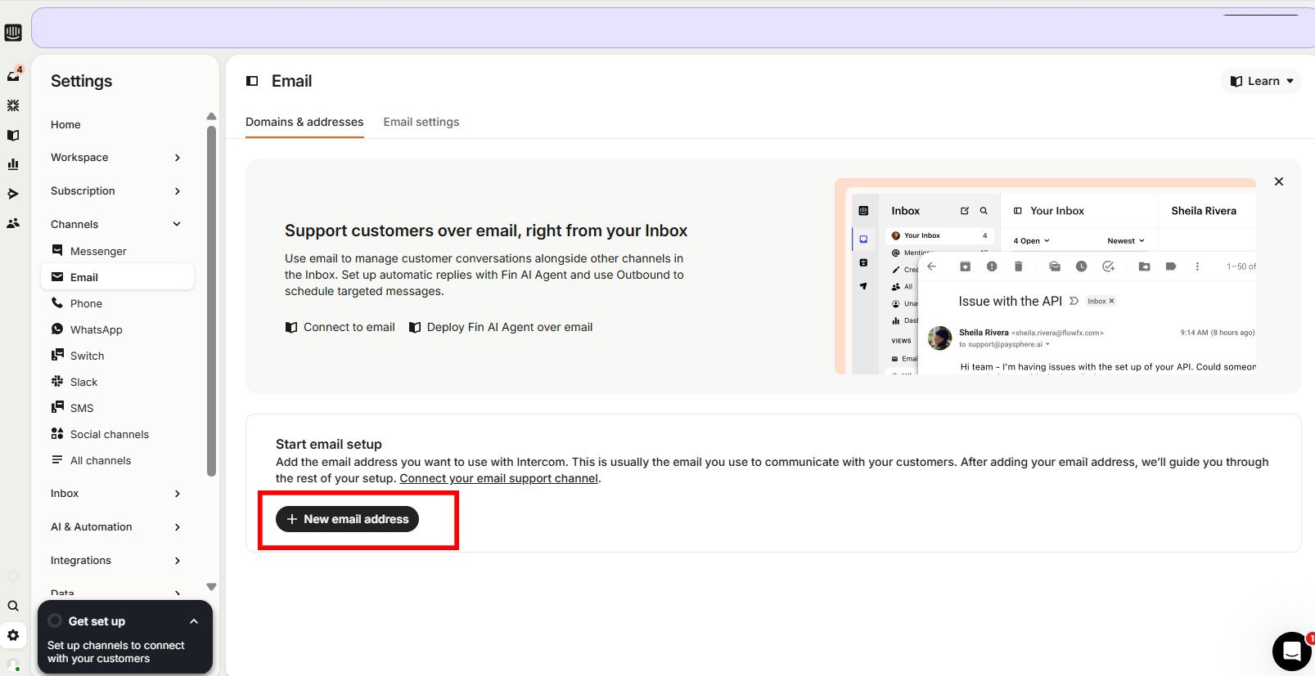Collapse the Channels section
This screenshot has width=1315, height=676.
177,224
